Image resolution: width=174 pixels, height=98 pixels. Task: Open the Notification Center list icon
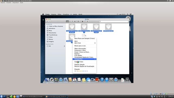[x=130, y=14]
